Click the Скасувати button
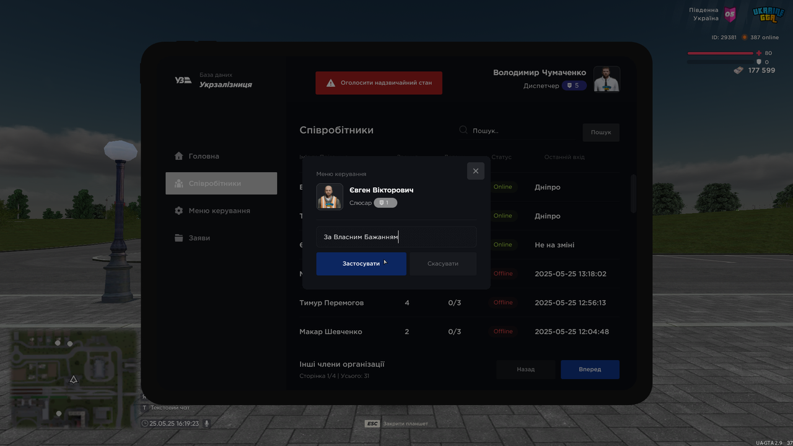 coord(443,264)
